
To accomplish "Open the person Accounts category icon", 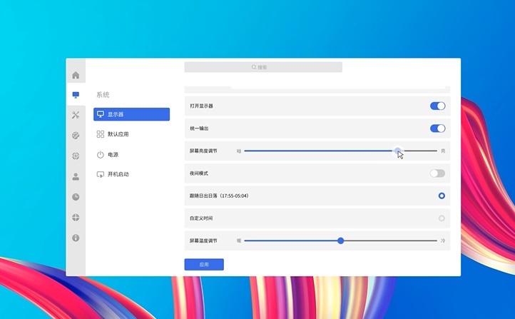I will point(76,176).
